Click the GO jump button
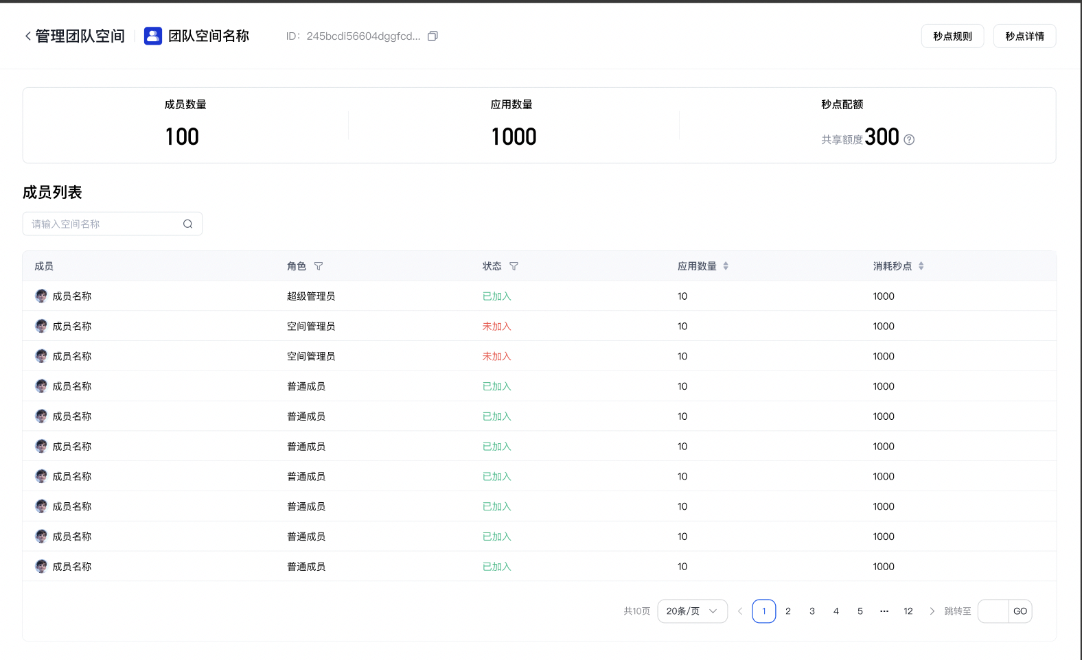 [x=1020, y=611]
